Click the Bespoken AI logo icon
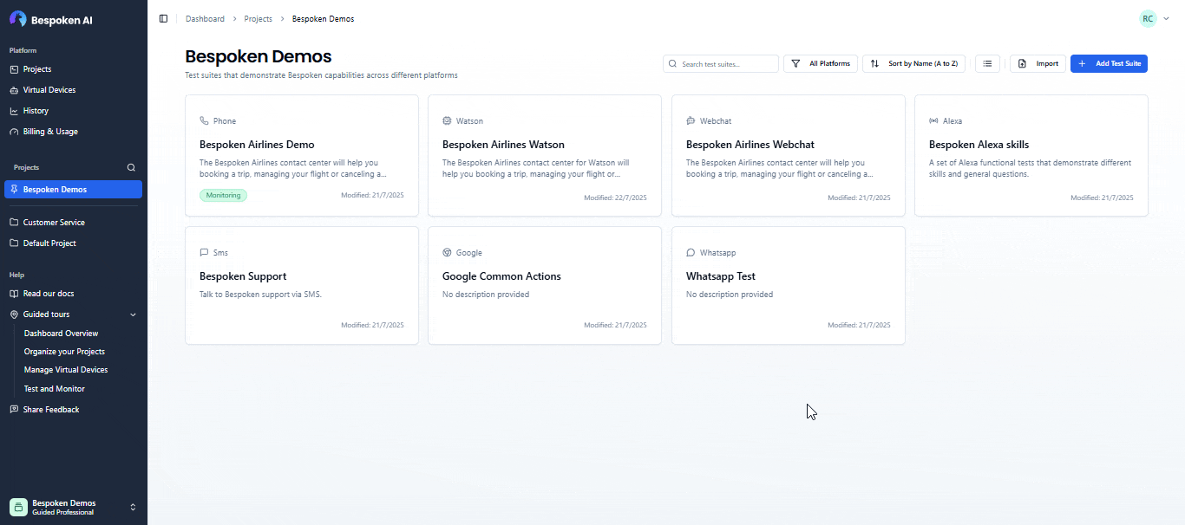The width and height of the screenshot is (1185, 525). pyautogui.click(x=17, y=19)
